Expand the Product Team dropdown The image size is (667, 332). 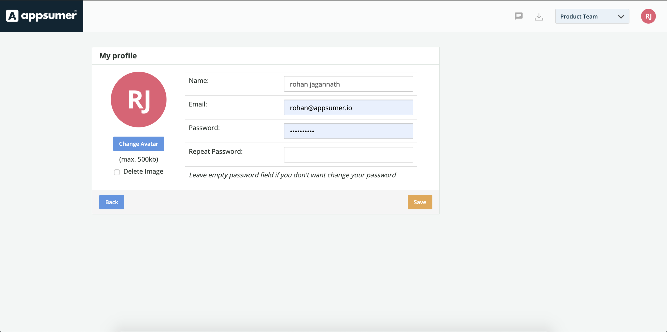(592, 16)
